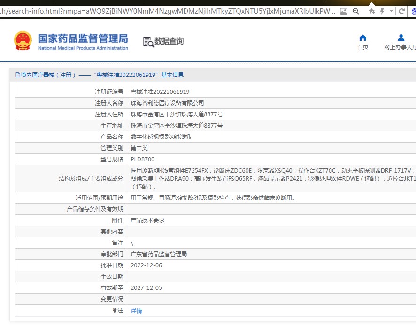Click the URL address bar field
The width and height of the screenshot is (416, 325).
169,11
